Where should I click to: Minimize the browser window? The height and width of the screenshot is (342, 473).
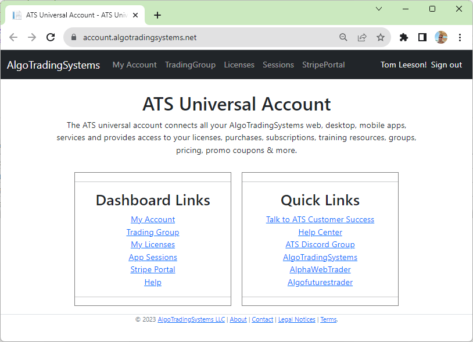406,9
